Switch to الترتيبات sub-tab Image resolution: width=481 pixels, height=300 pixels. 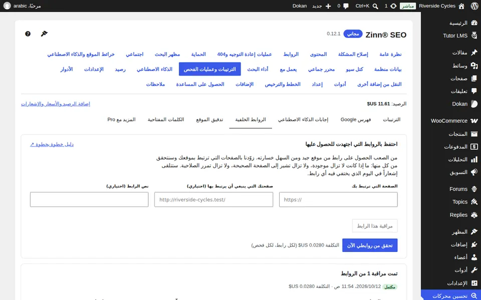point(391,119)
